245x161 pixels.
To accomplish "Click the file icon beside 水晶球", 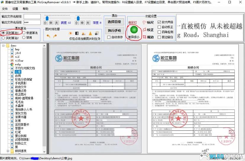I will coord(12,106).
